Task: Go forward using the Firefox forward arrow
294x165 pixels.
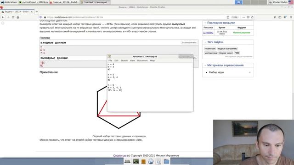Action: [8, 17]
